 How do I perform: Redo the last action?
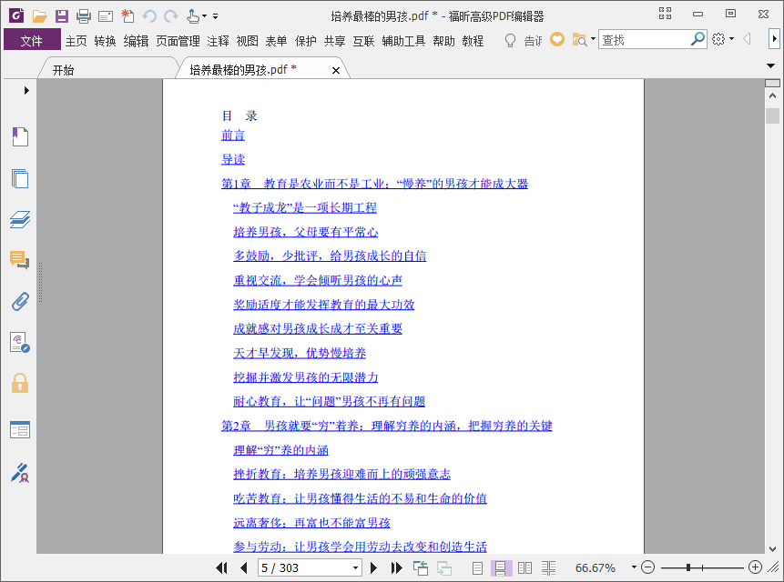171,16
